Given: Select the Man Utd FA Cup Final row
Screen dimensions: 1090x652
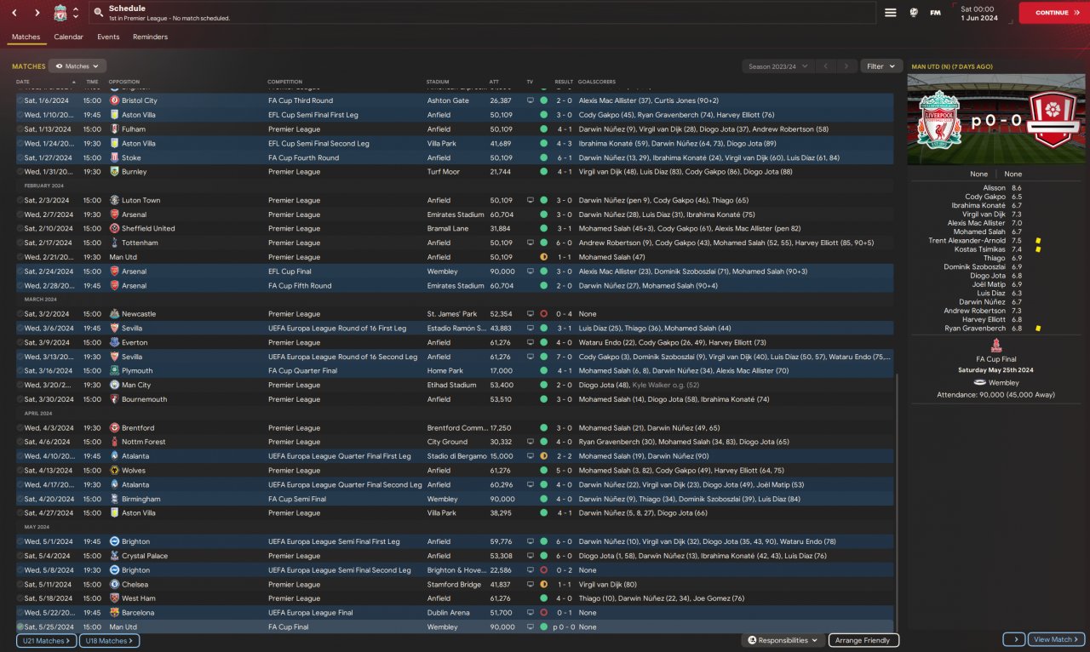Looking at the screenshot, I should pyautogui.click(x=455, y=626).
